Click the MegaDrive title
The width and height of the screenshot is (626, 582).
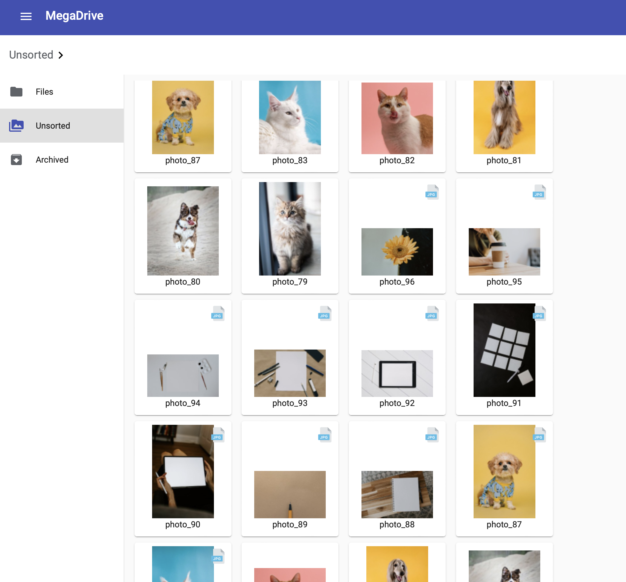pyautogui.click(x=74, y=16)
